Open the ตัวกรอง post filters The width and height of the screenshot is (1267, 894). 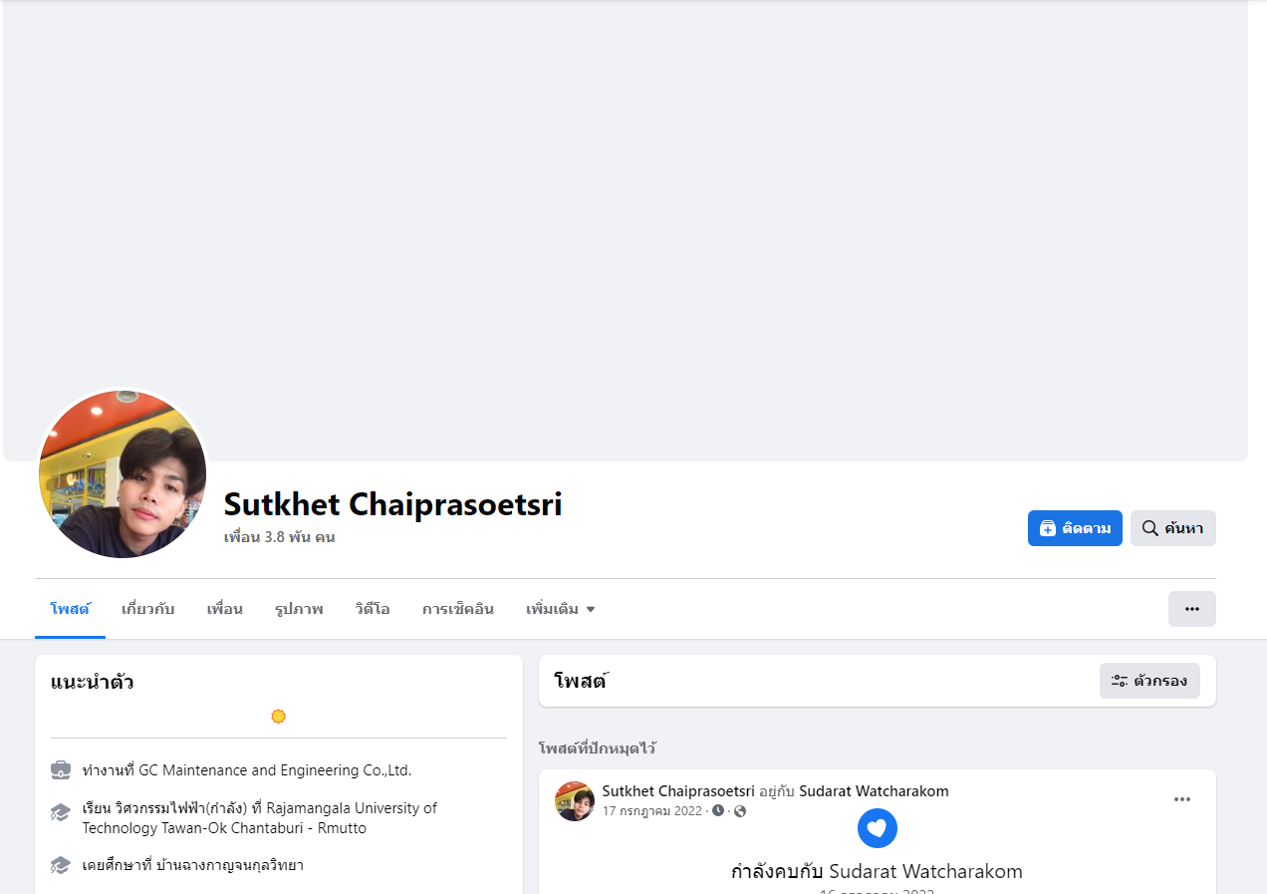click(1149, 681)
